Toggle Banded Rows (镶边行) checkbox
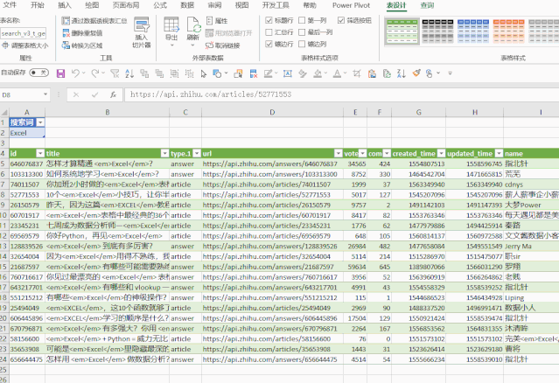Viewport: 559px width, 383px height. tap(269, 44)
